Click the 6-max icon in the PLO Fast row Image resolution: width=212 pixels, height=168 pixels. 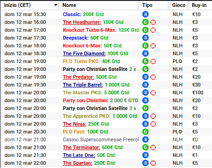(145, 132)
